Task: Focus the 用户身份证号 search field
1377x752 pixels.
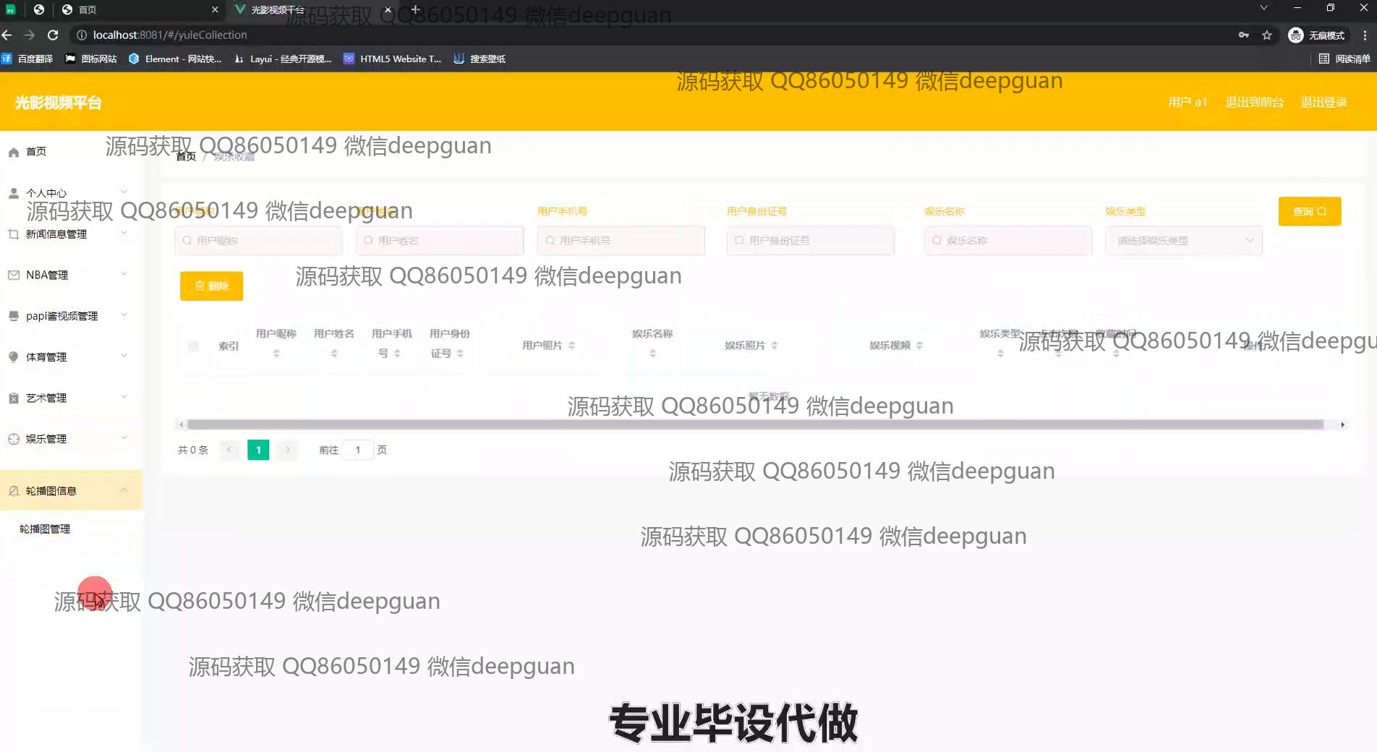Action: [x=811, y=241]
